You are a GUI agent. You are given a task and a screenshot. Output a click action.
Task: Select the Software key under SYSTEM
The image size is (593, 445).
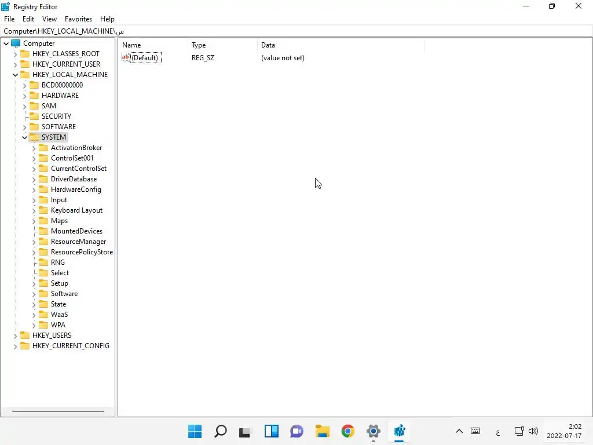pos(64,294)
